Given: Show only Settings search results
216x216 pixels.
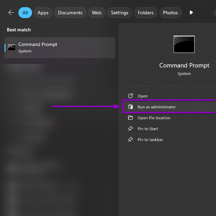Looking at the screenshot, I should pyautogui.click(x=120, y=13).
